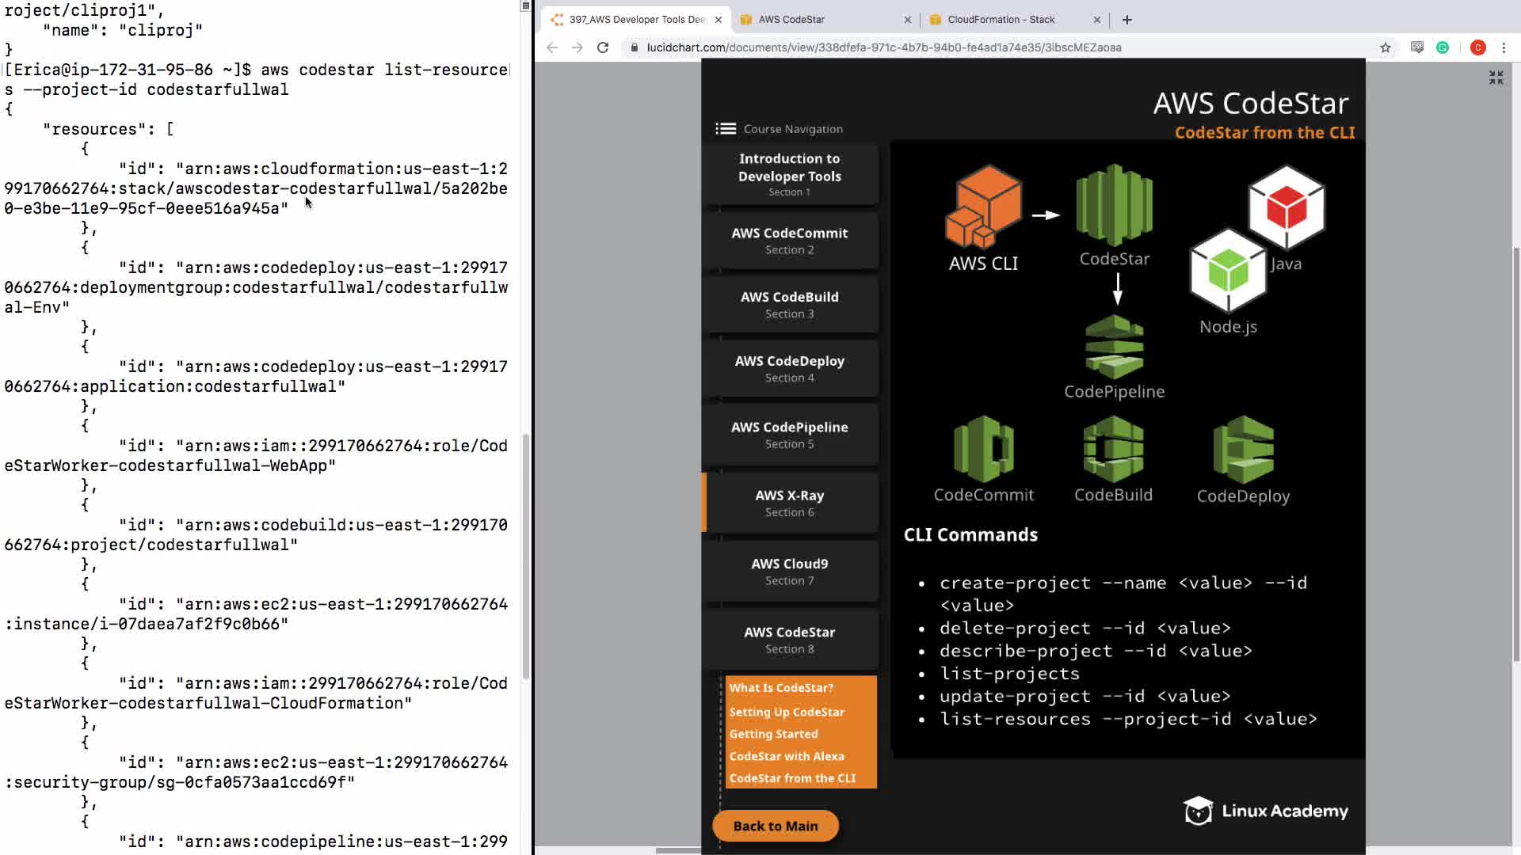
Task: Open the CodeStar with Alexa lesson link
Action: click(787, 756)
